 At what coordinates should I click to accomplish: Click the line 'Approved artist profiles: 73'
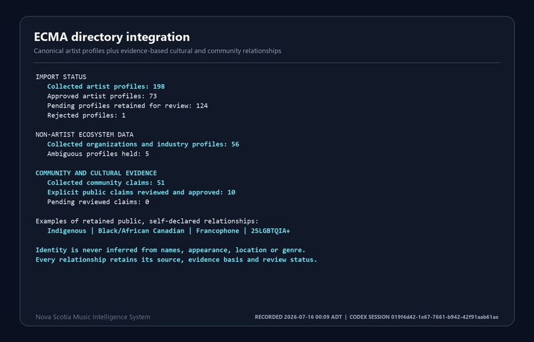pyautogui.click(x=102, y=96)
